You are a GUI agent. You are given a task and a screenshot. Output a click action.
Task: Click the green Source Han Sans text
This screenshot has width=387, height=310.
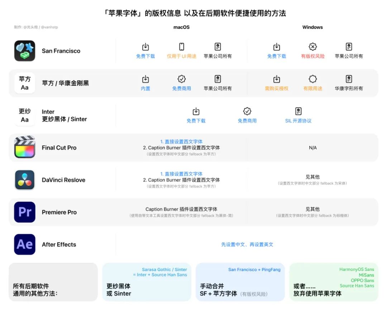[x=357, y=286]
